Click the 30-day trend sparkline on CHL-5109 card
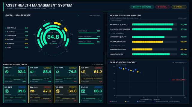This screenshot has height=107, width=192. (x=91, y=98)
